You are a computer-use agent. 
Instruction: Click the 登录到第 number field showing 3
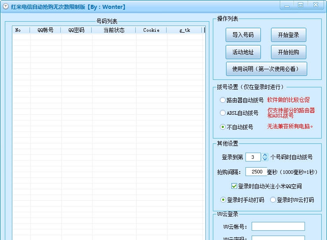click(x=253, y=157)
